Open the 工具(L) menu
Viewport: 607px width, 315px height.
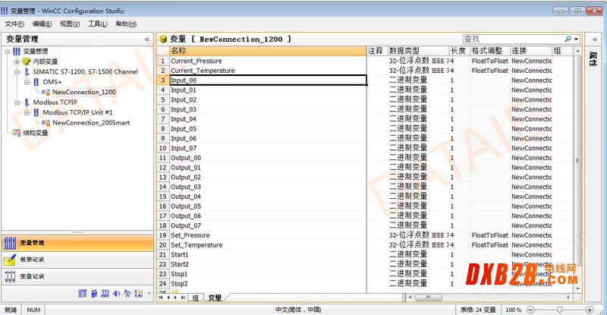click(x=98, y=24)
